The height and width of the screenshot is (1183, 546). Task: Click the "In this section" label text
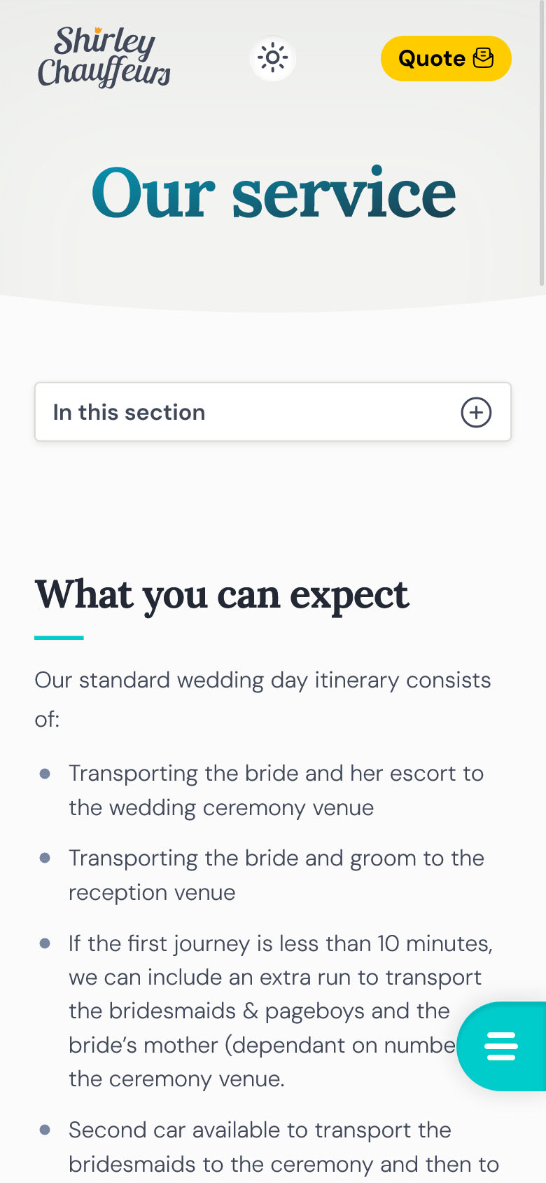click(x=129, y=412)
